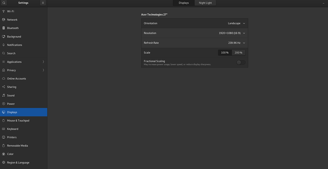Open Region & Language settings label

click(18, 162)
